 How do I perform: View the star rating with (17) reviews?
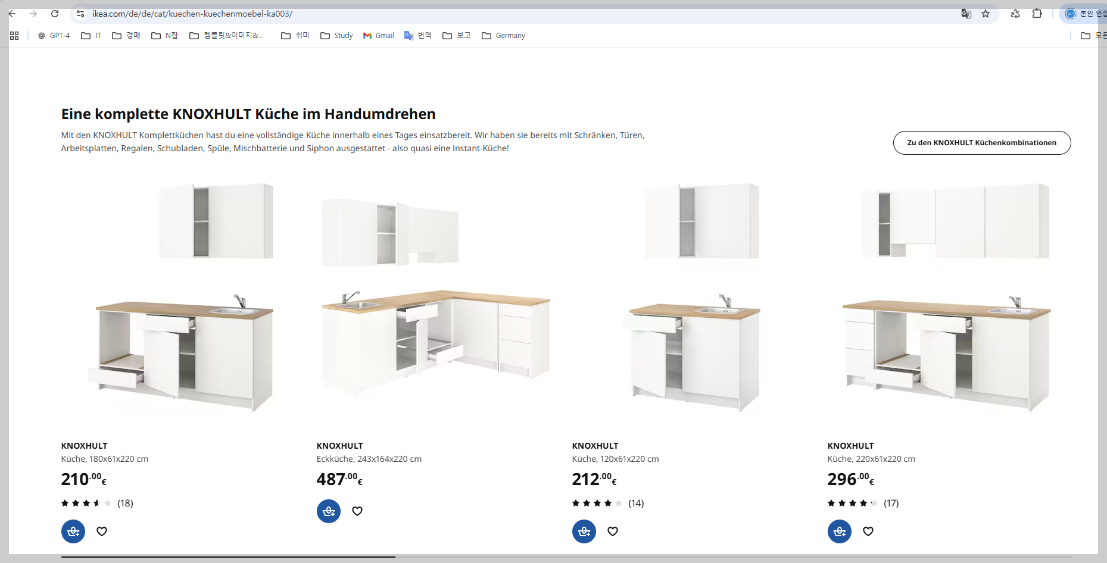[x=863, y=503]
